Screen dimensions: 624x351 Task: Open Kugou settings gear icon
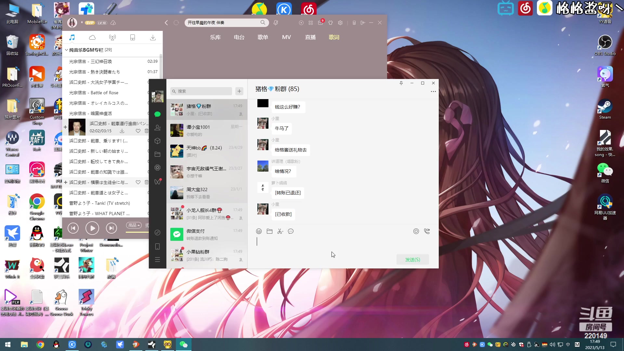click(340, 23)
